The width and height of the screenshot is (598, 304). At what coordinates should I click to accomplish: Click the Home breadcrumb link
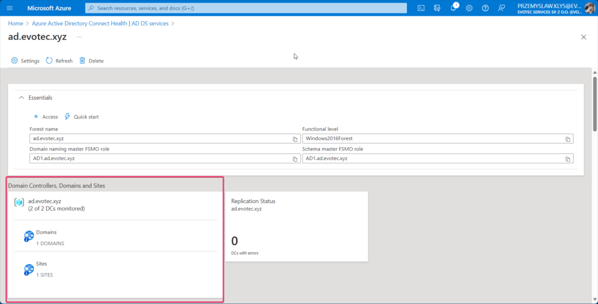[15, 23]
